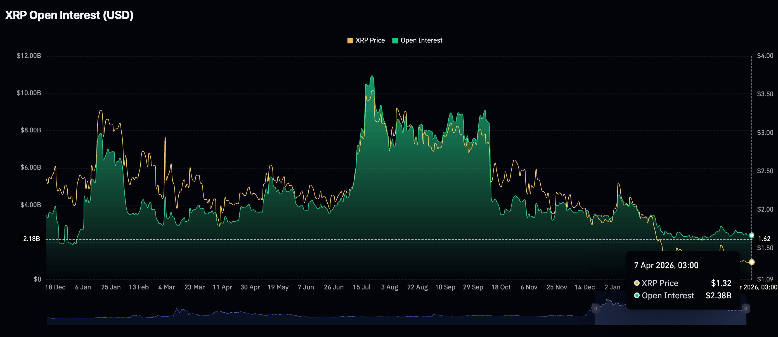Click the 2.18B horizontal line label

click(x=32, y=239)
